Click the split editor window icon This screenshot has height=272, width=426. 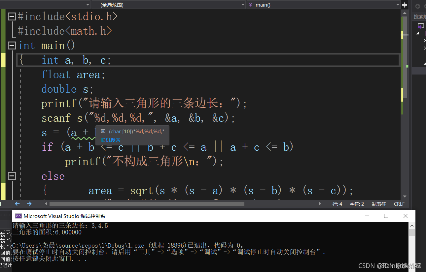405,5
